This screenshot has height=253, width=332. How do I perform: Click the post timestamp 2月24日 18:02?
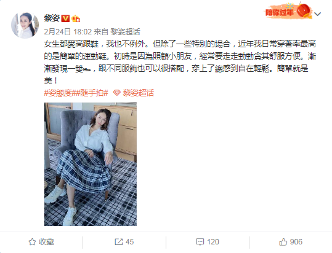pos(68,32)
